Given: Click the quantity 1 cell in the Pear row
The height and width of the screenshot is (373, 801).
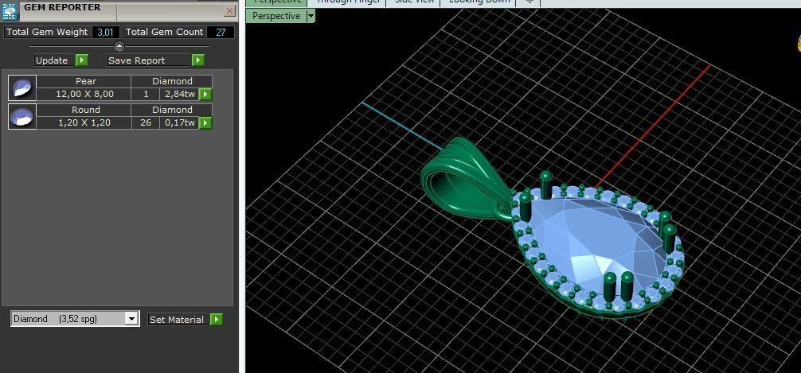Looking at the screenshot, I should coord(146,95).
